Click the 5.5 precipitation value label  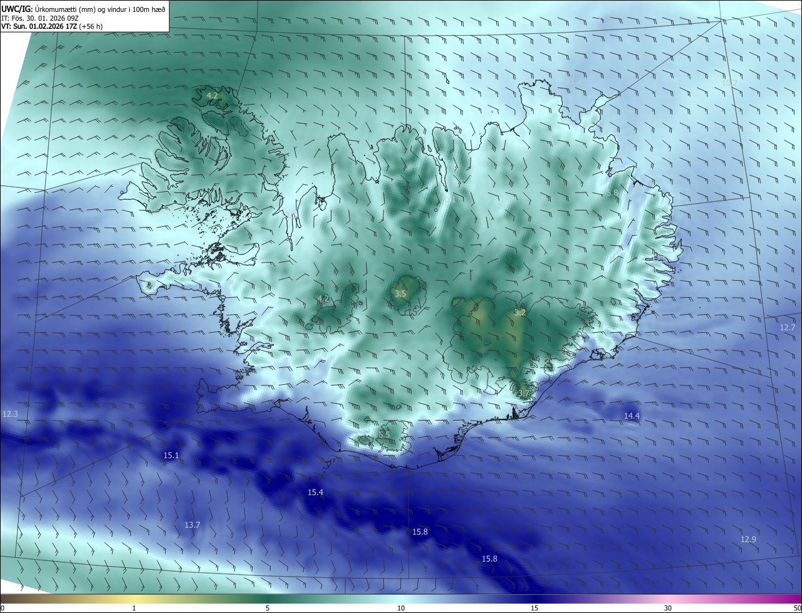(384, 434)
